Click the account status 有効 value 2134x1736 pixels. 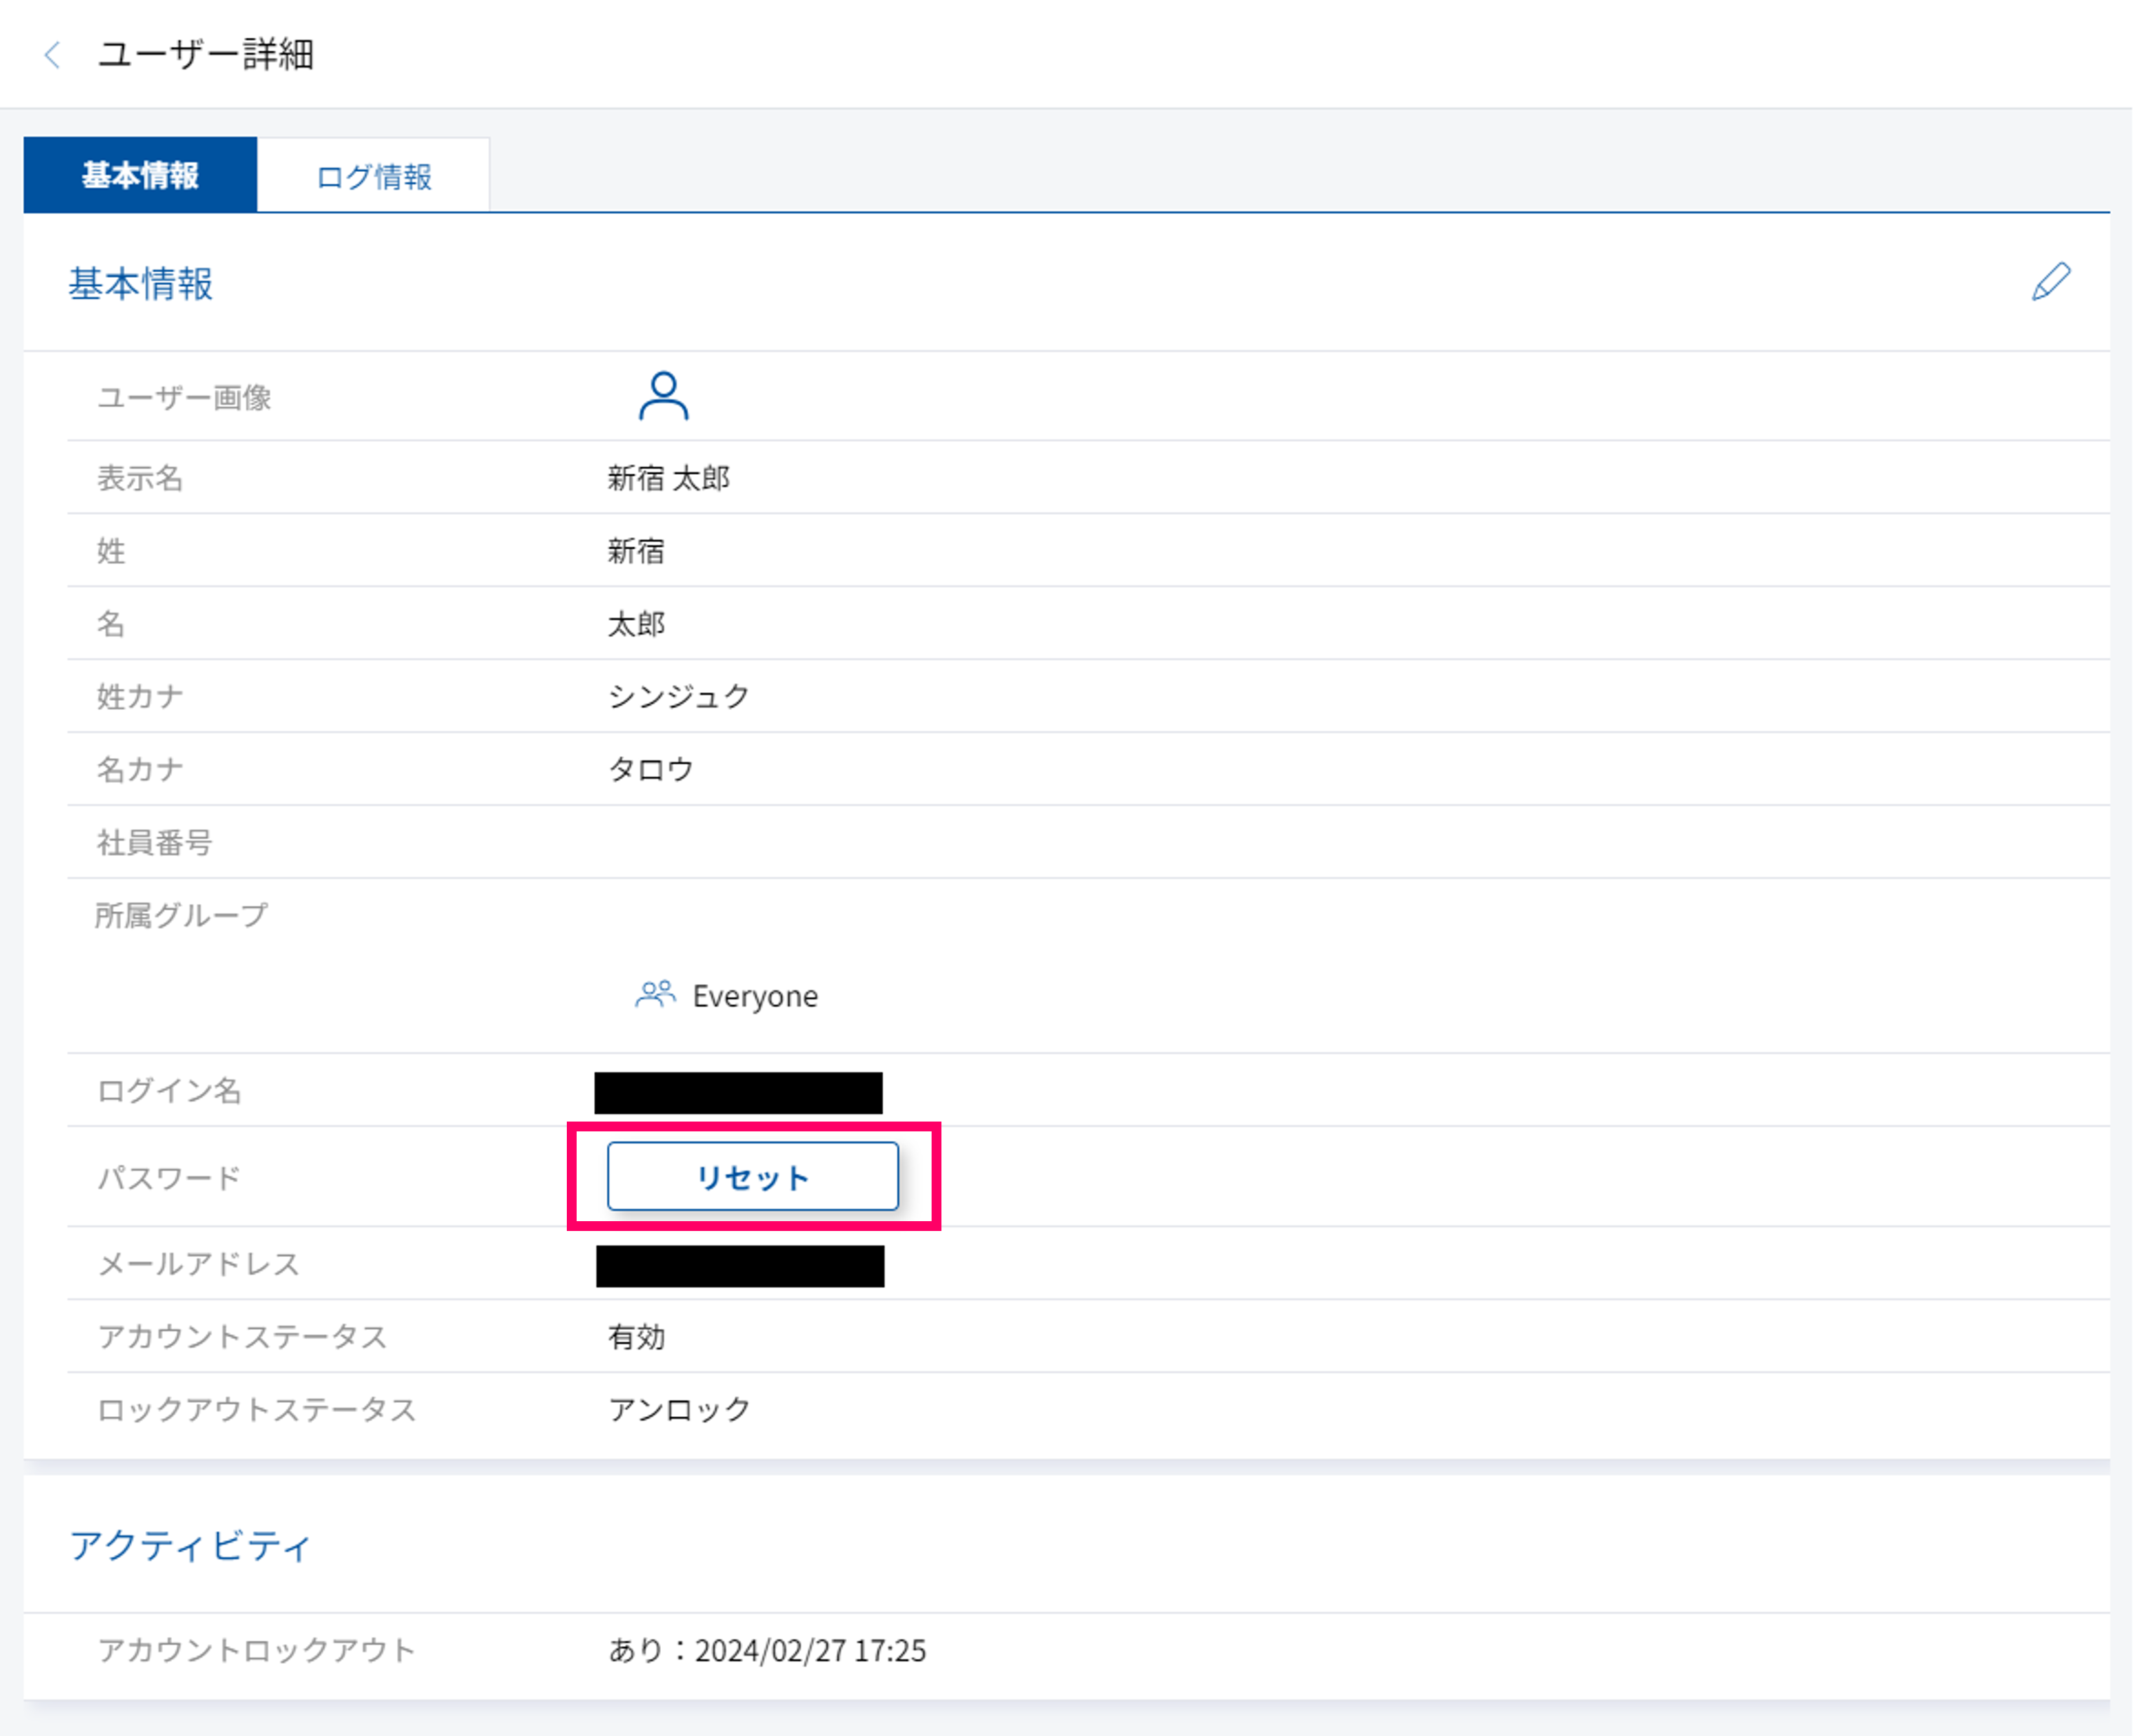click(x=636, y=1337)
